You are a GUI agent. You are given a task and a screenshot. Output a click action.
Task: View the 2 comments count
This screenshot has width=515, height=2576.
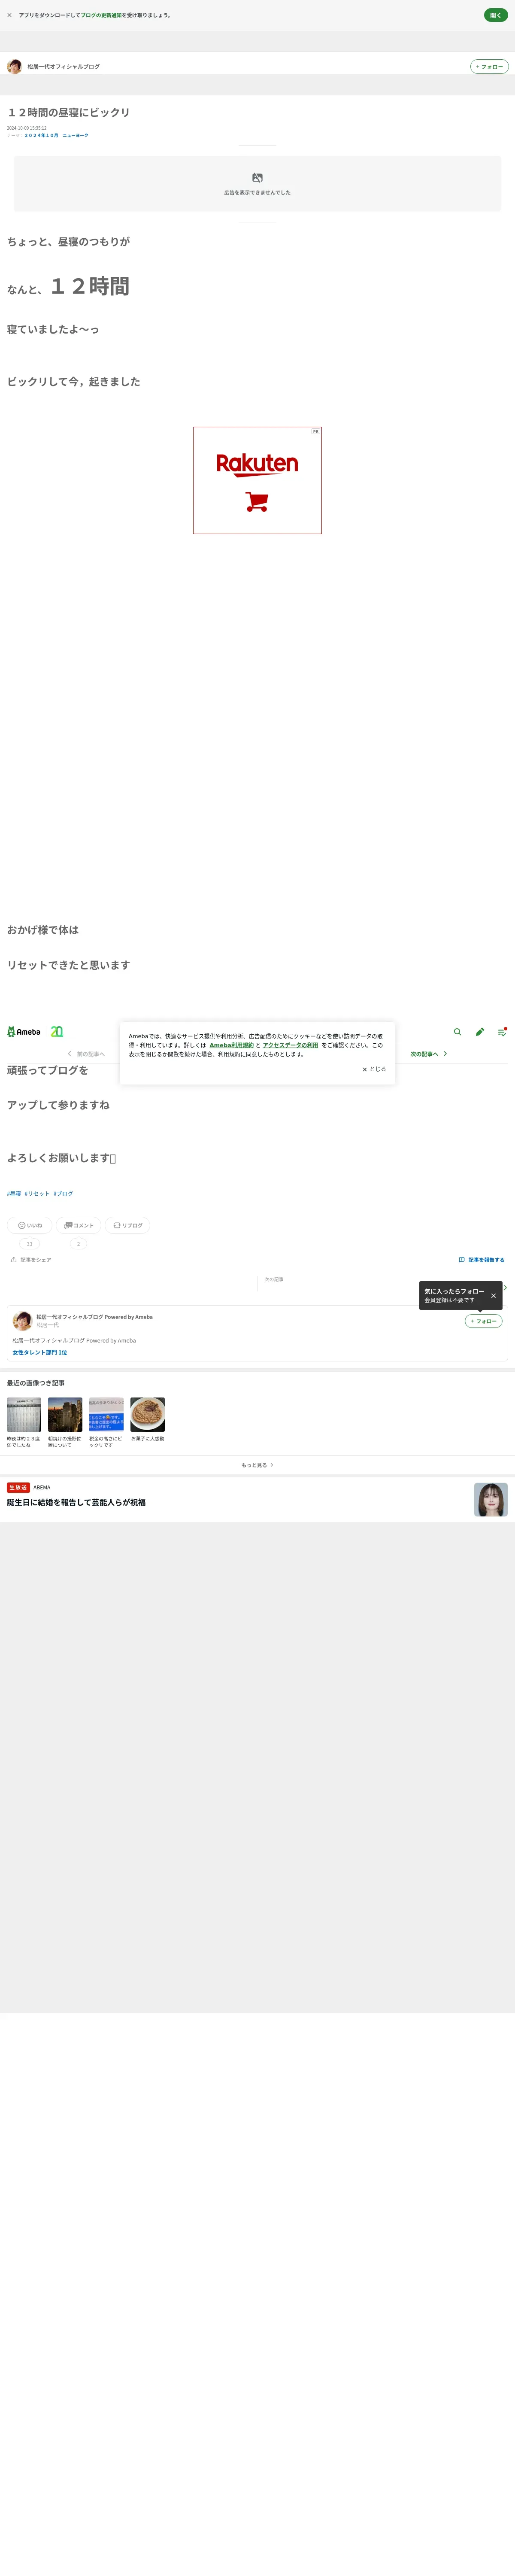79,1244
